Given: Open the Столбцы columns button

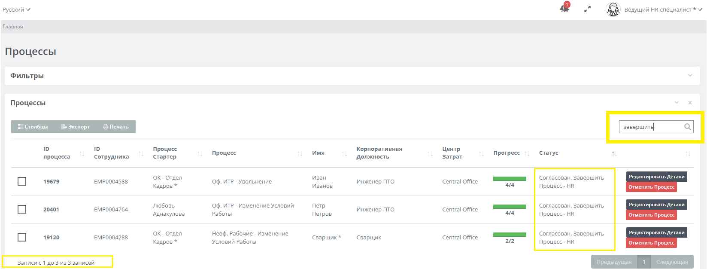Looking at the screenshot, I should [33, 127].
